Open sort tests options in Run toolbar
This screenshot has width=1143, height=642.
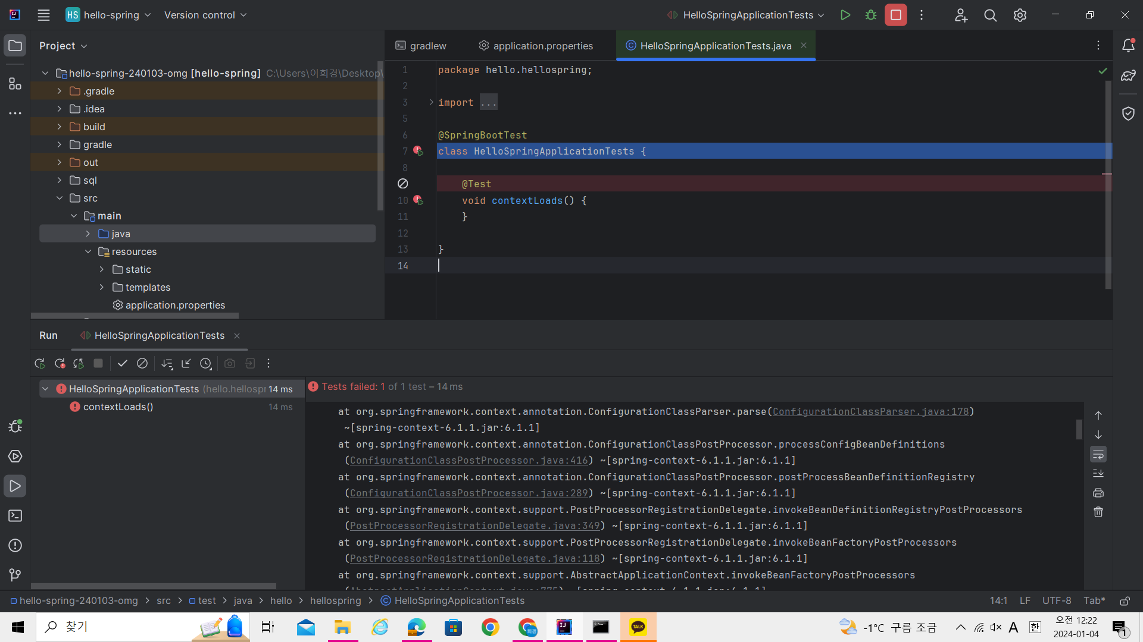[x=167, y=363]
